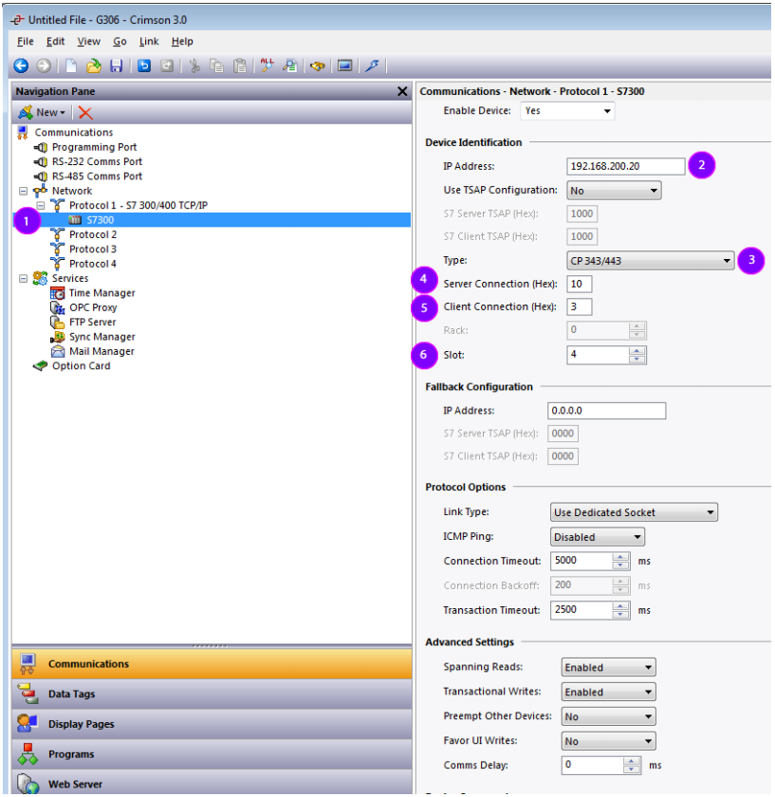Switch to Data Tags section
This screenshot has height=797, width=775.
212,695
